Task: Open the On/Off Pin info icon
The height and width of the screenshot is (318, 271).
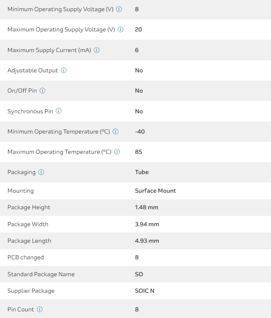Action: pos(43,91)
